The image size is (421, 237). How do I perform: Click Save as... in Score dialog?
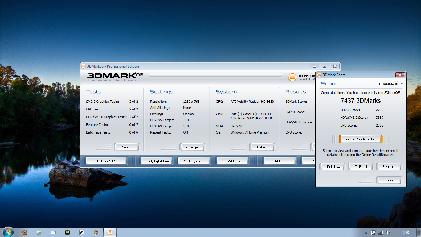point(389,167)
